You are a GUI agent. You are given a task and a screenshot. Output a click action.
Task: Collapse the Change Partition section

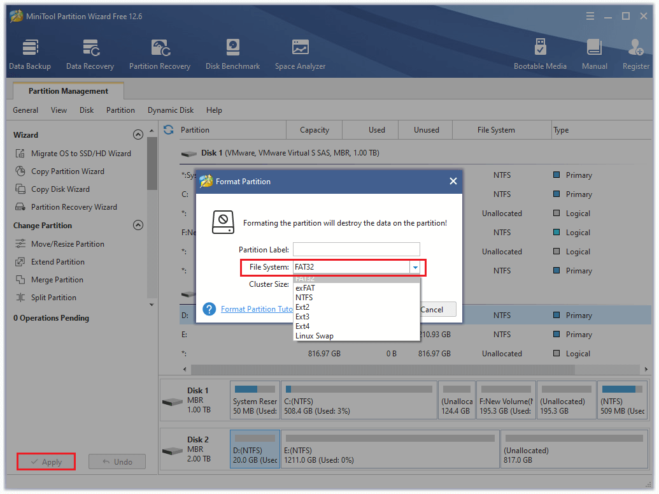pos(138,225)
